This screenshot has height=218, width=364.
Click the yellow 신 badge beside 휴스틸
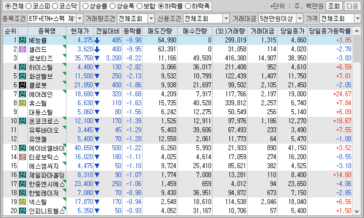click(22, 103)
